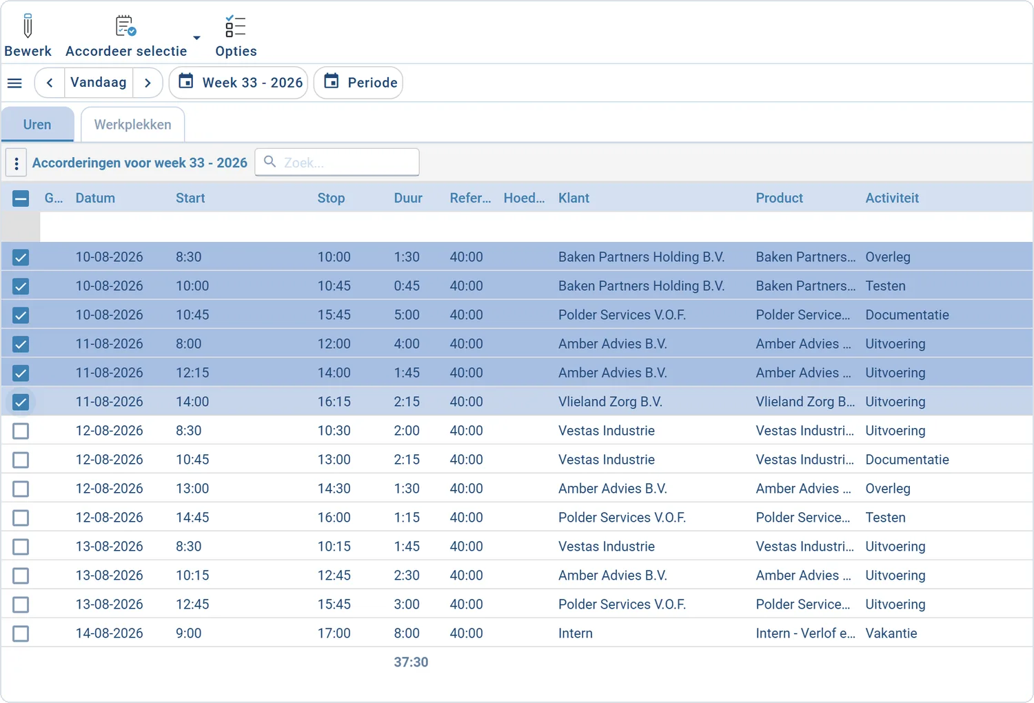Click Documentatie in Vestas Industrie row

pos(907,460)
